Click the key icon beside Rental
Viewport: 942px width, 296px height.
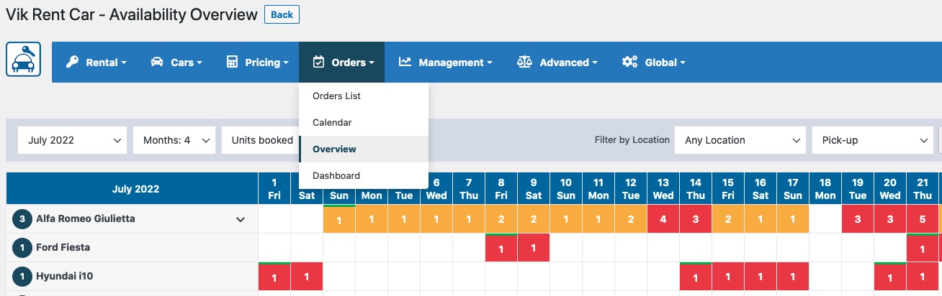72,63
